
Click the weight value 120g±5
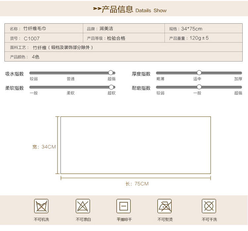point(199,38)
